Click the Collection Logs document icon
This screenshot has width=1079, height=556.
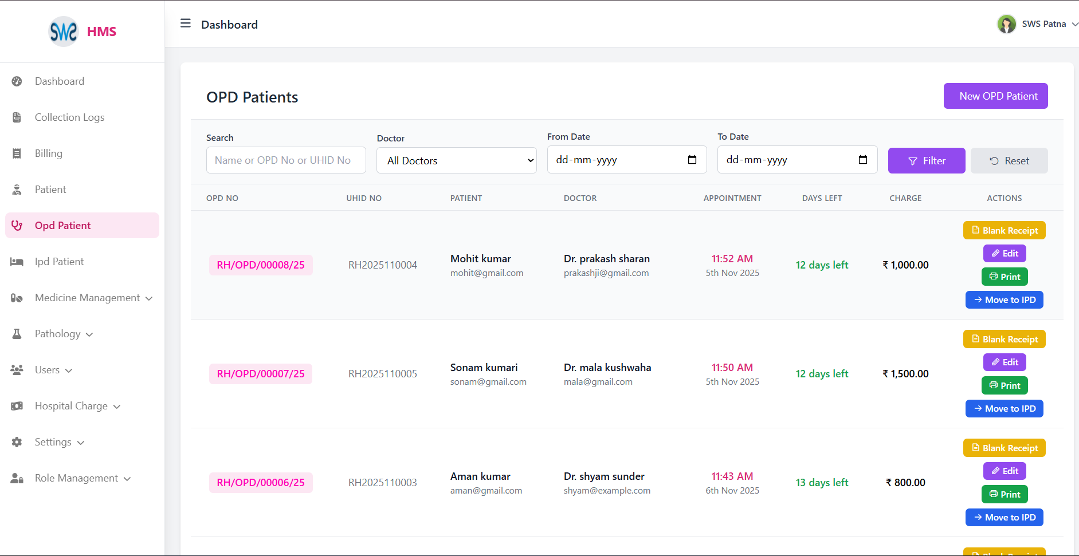click(17, 117)
